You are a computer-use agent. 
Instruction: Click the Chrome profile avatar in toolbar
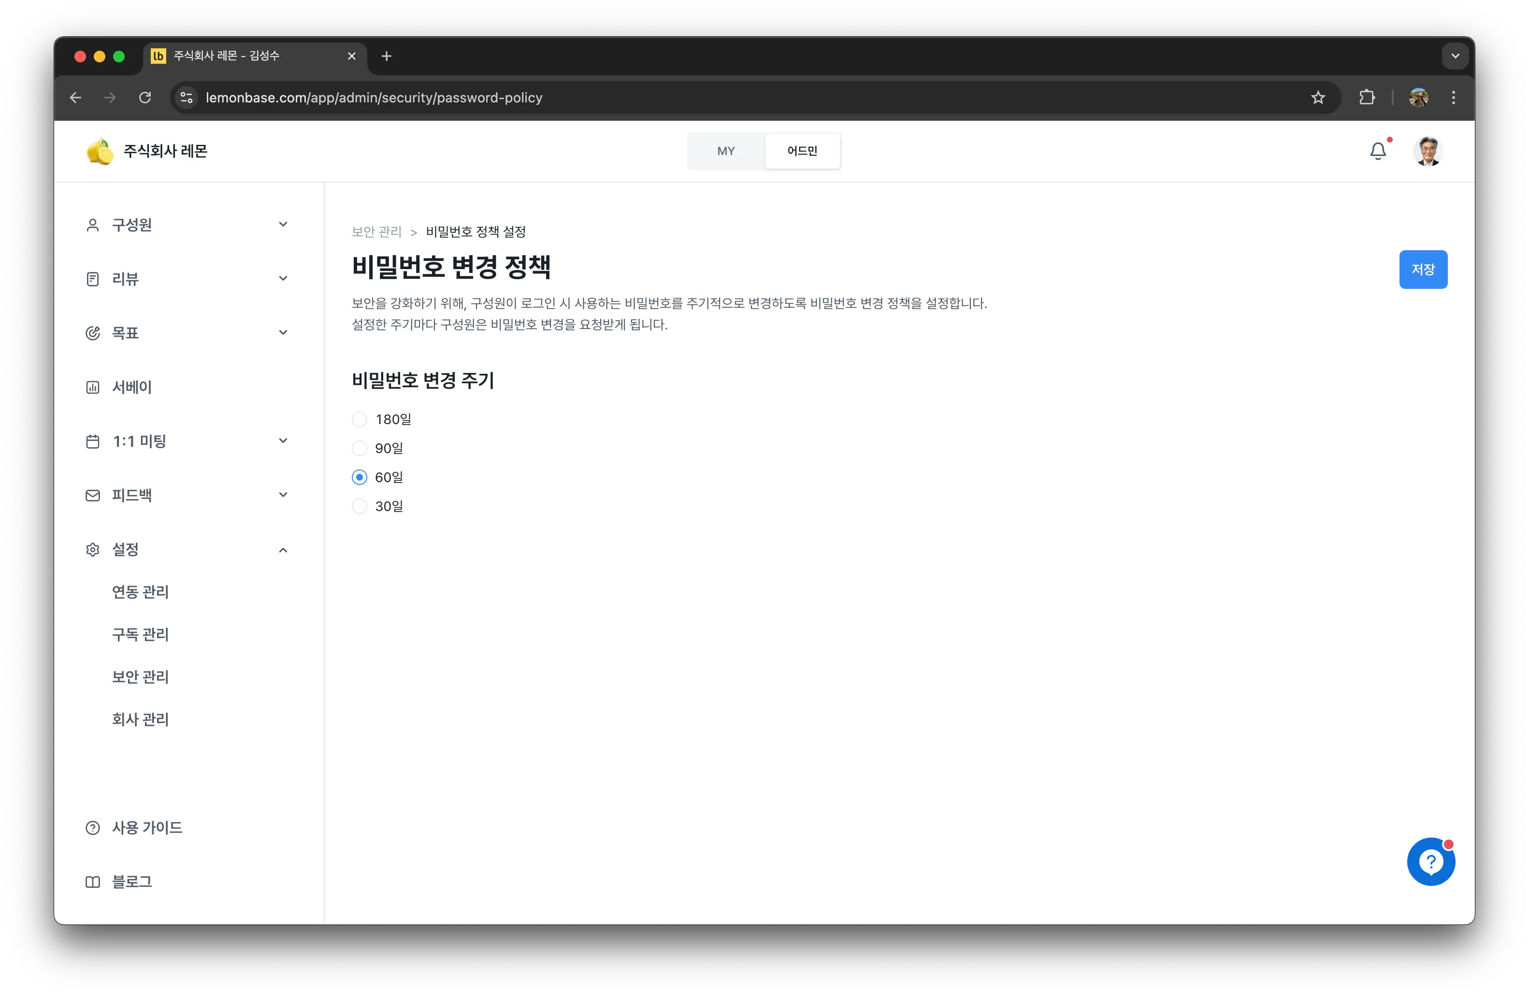pos(1418,98)
